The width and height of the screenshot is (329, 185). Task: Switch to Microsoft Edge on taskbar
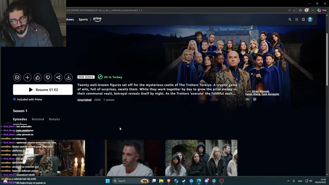(x=199, y=181)
